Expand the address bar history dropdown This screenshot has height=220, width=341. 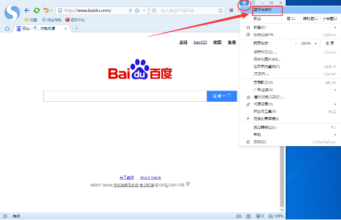[x=144, y=10]
